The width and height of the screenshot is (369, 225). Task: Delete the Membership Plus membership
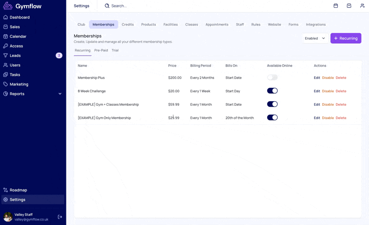(x=341, y=78)
